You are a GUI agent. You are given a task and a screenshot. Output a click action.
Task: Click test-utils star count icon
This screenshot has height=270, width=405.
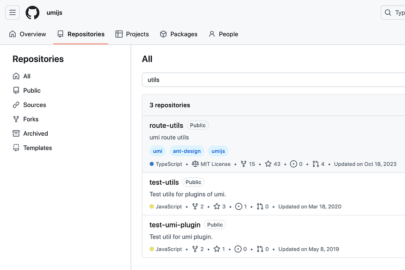[x=217, y=207]
